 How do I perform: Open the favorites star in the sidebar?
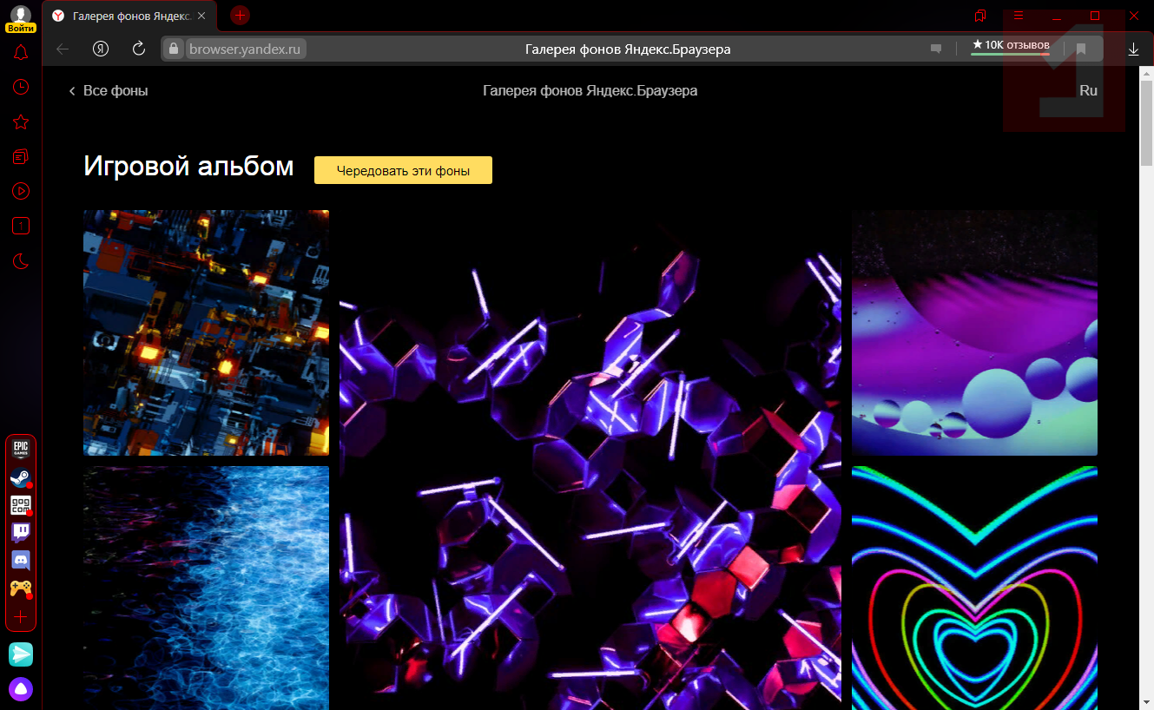pos(21,122)
